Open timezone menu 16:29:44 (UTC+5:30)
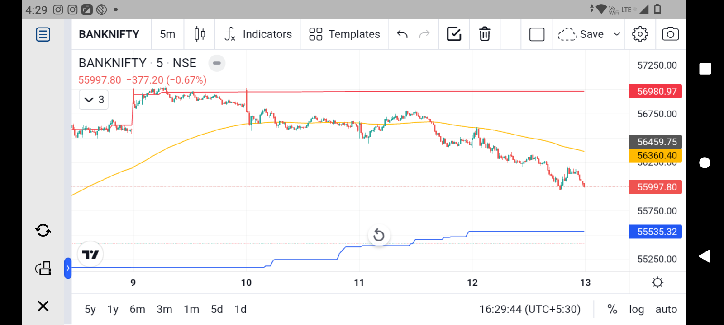This screenshot has width=724, height=325. coord(529,309)
